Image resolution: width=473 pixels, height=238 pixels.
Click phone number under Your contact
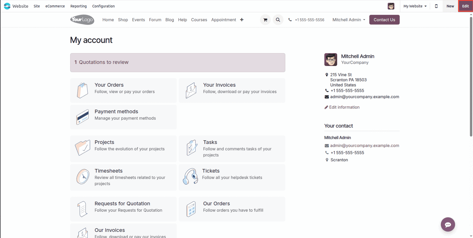click(x=347, y=153)
